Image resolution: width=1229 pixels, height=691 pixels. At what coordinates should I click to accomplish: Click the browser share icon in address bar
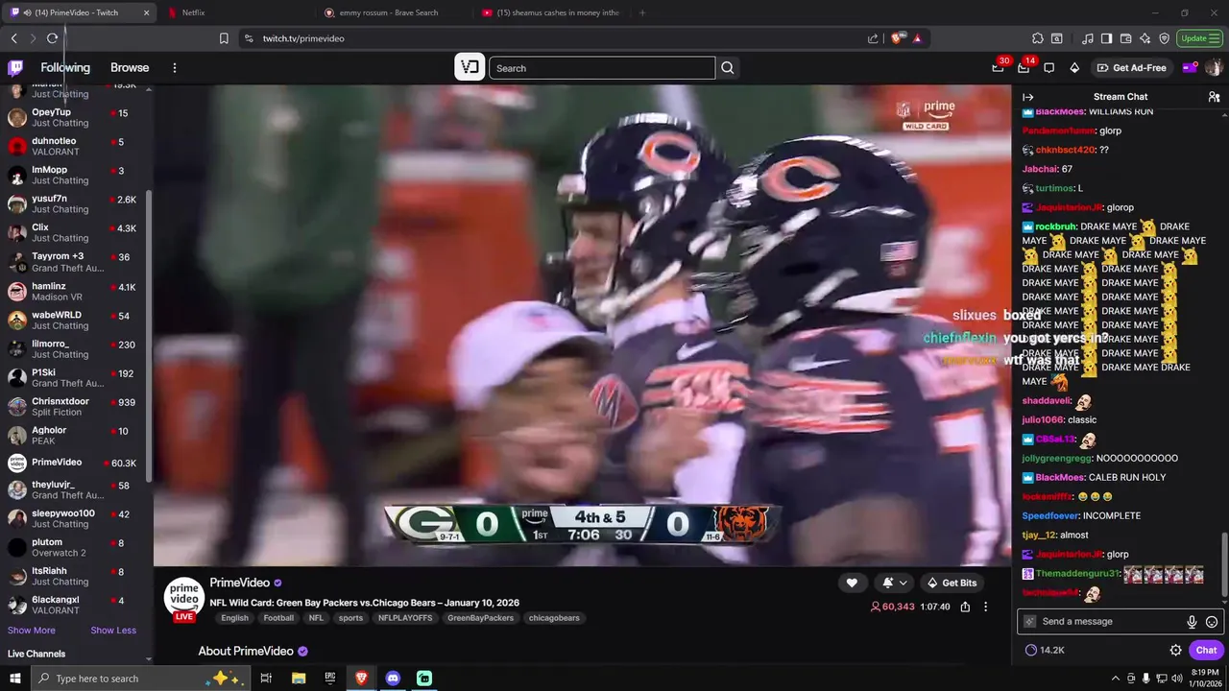[873, 38]
